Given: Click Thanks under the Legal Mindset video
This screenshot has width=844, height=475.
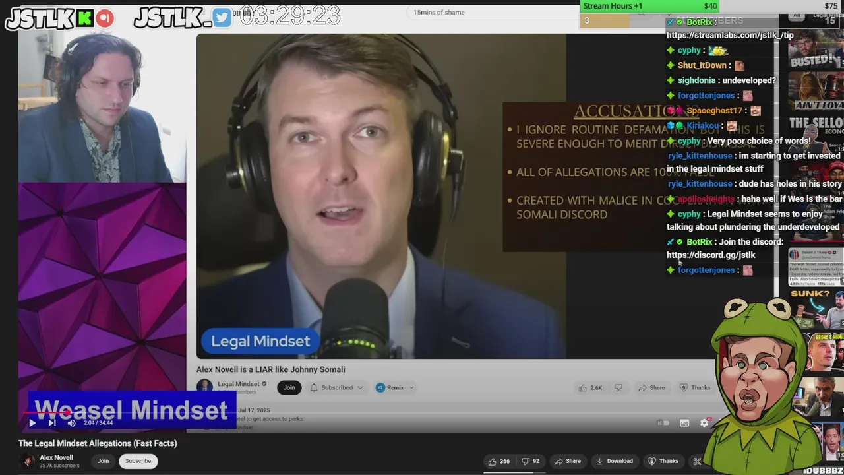Looking at the screenshot, I should pyautogui.click(x=695, y=387).
